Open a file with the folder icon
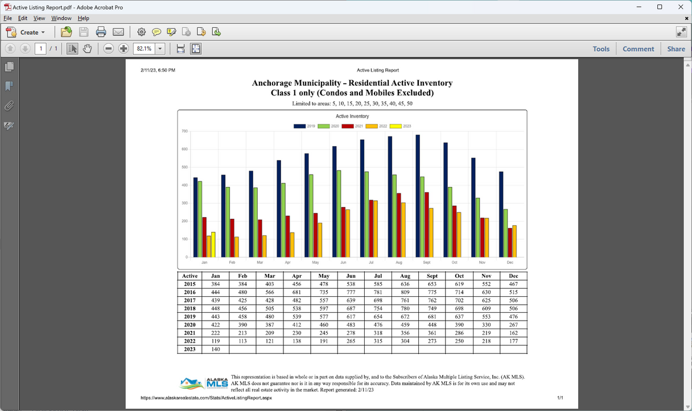This screenshot has width=692, height=411. [x=67, y=32]
